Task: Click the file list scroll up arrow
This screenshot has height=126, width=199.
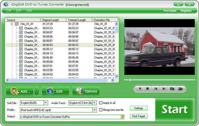Action: (x=117, y=24)
